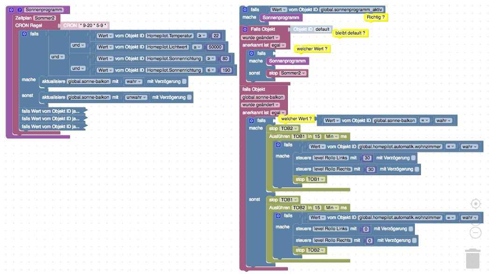Open gear icon of the falls block under CRON Regel

(24, 34)
